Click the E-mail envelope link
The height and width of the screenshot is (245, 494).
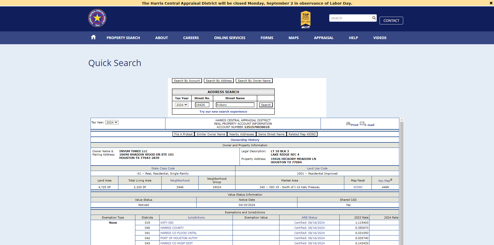[367, 124]
